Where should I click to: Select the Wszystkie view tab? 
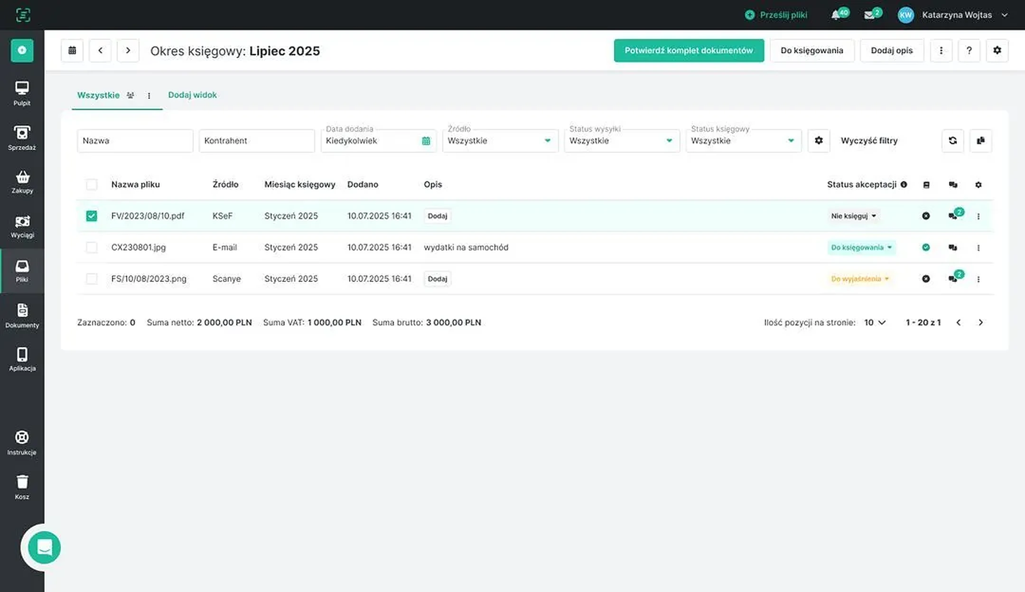(x=98, y=95)
